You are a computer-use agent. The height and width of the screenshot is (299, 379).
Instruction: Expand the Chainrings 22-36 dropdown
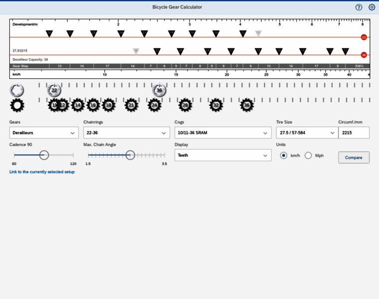126,133
